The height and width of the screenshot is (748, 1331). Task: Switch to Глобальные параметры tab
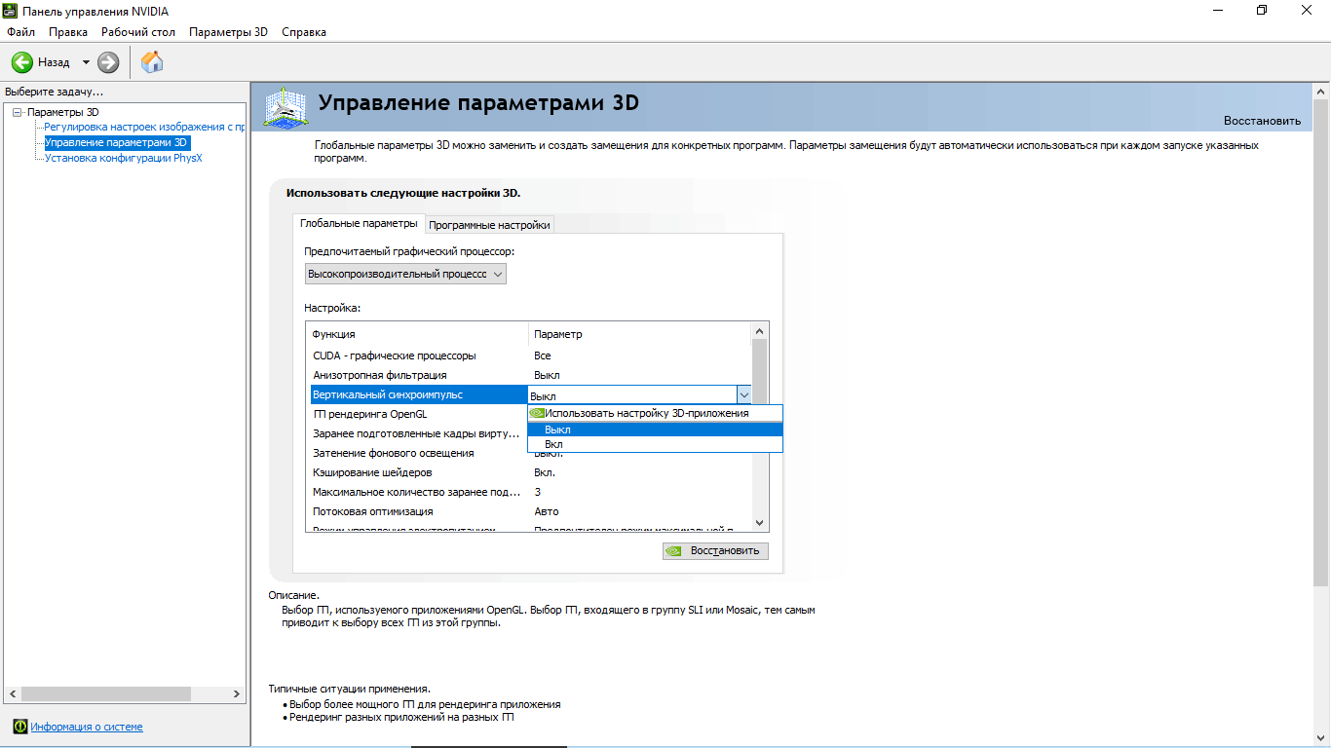(x=359, y=224)
